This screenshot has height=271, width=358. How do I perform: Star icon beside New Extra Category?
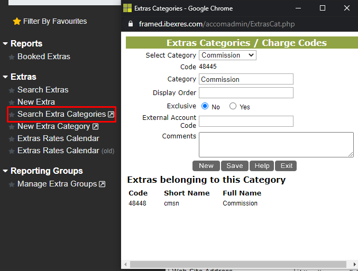[12, 127]
